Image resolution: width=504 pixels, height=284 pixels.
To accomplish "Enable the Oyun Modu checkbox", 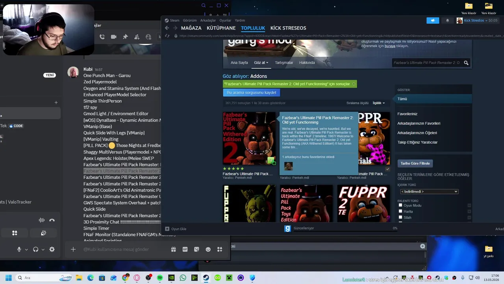I will [400, 205].
